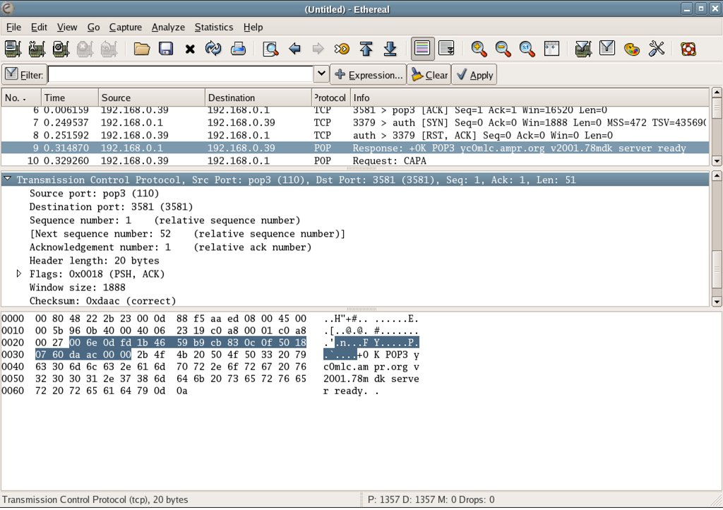723x510 pixels.
Task: Open the filter history dropdown arrow
Action: click(321, 74)
